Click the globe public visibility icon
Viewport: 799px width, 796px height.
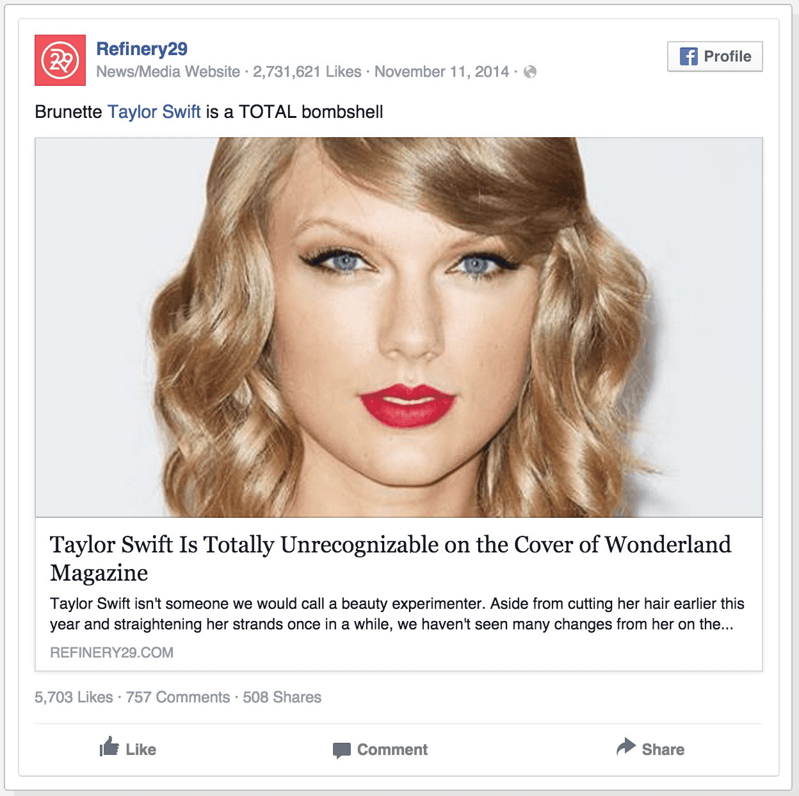[530, 72]
